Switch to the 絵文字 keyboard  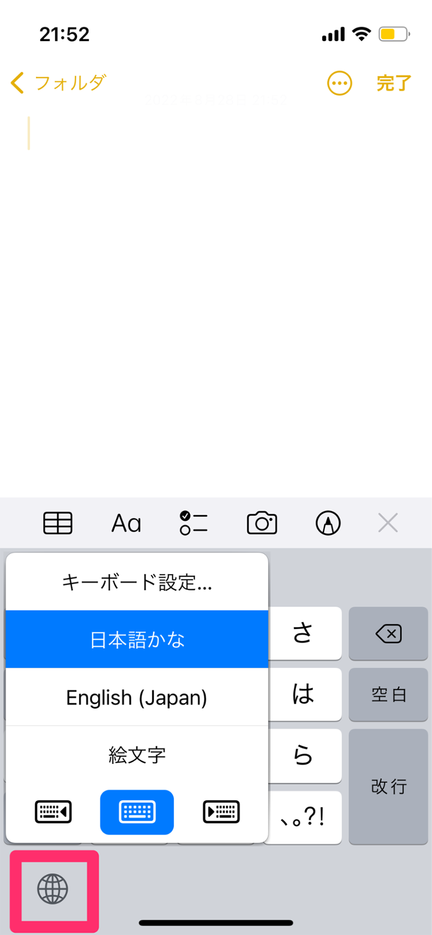click(x=137, y=755)
